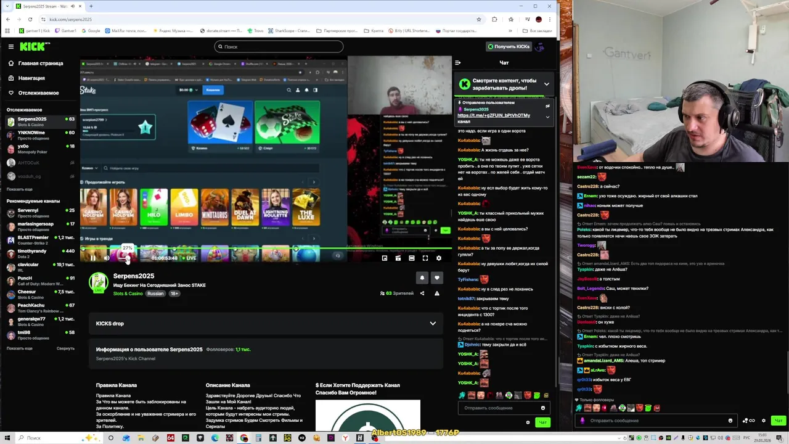This screenshot has width=789, height=444.
Task: Open right-panel chat settings gear
Action: coord(764,421)
